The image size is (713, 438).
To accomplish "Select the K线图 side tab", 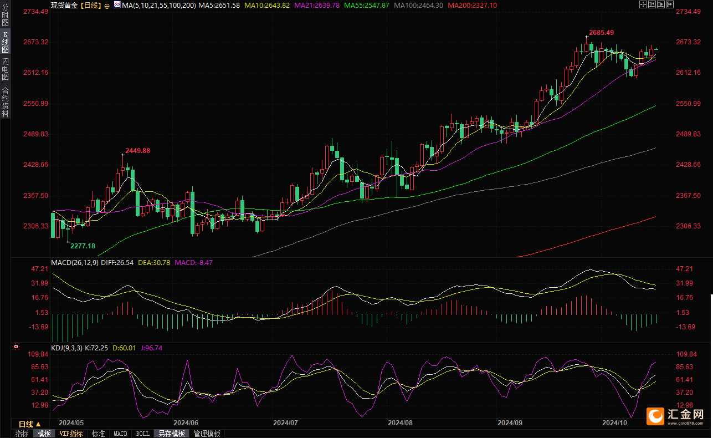I will 6,42.
